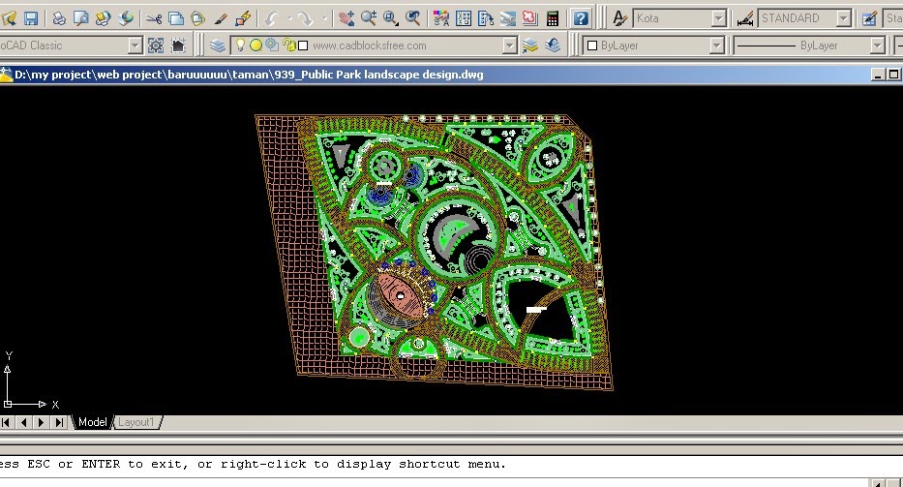Click the Save diskette icon
903x487 pixels.
click(31, 18)
